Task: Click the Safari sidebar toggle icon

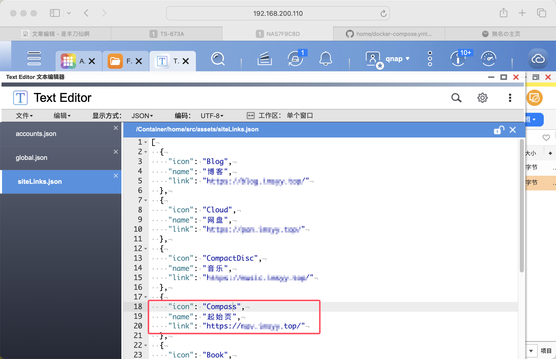Action: 55,13
